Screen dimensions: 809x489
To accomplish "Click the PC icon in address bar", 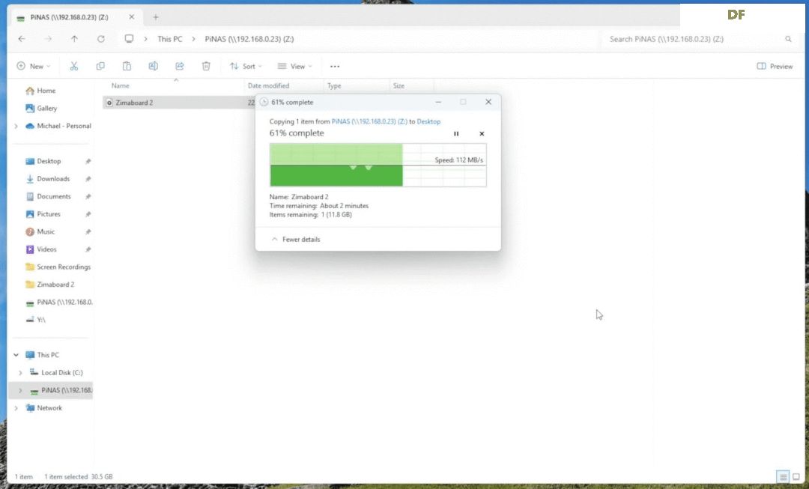I will pos(129,39).
